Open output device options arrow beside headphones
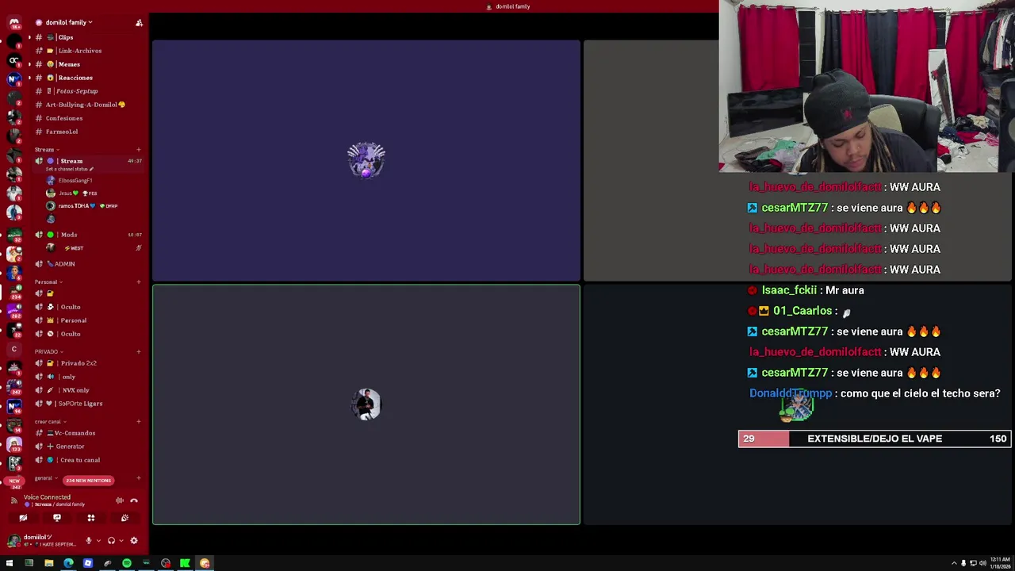This screenshot has width=1015, height=571. pyautogui.click(x=120, y=541)
